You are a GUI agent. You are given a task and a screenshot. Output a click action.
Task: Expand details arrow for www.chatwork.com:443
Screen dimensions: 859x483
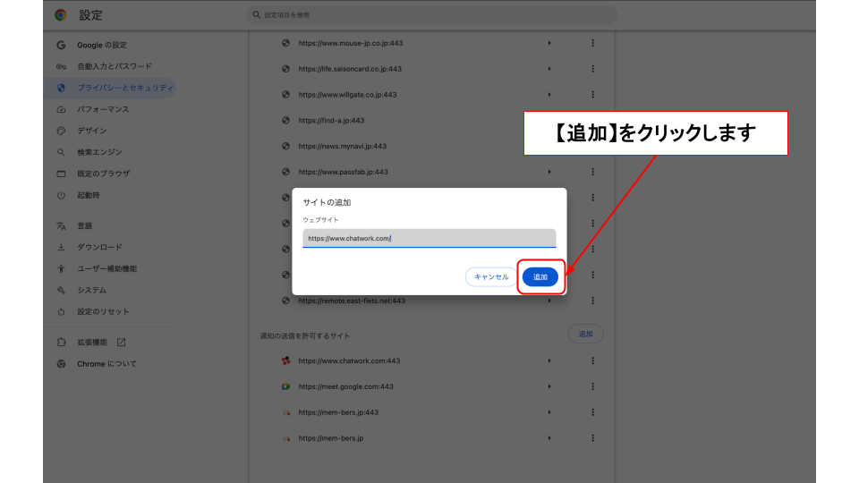click(x=549, y=361)
